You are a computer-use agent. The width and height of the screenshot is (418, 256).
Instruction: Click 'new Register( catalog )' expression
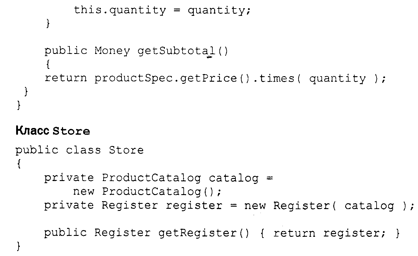coord(326,206)
